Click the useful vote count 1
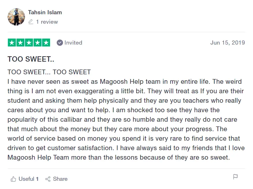 click(37, 179)
